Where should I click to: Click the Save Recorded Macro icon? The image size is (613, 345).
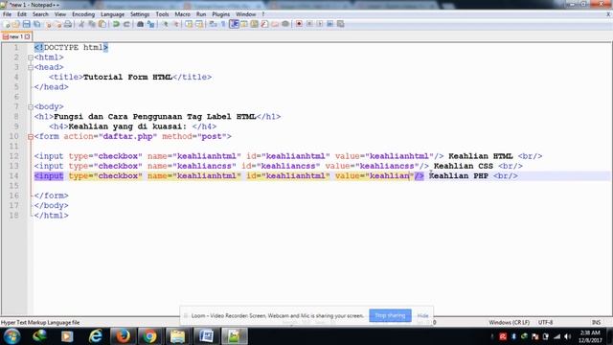341,24
